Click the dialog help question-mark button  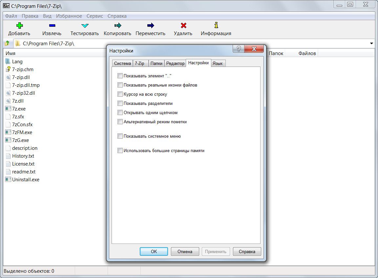239,49
